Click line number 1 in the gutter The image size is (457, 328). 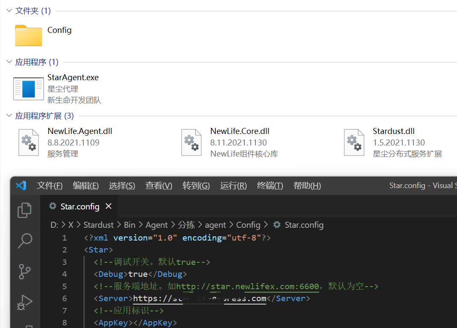(x=64, y=238)
